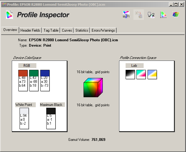The height and width of the screenshot is (152, 186).
Task: Click the Gamut Volume value 761,069
Action: click(98, 139)
